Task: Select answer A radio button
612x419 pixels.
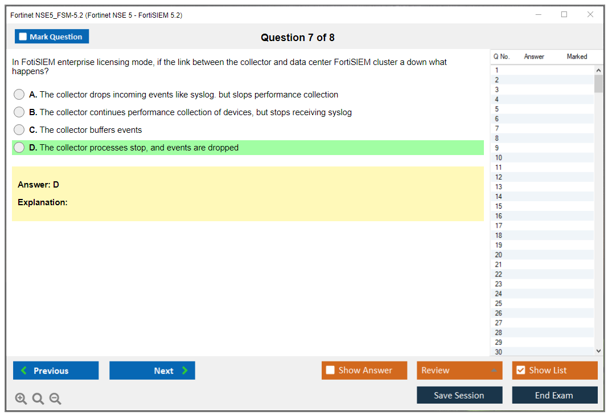Action: (19, 95)
